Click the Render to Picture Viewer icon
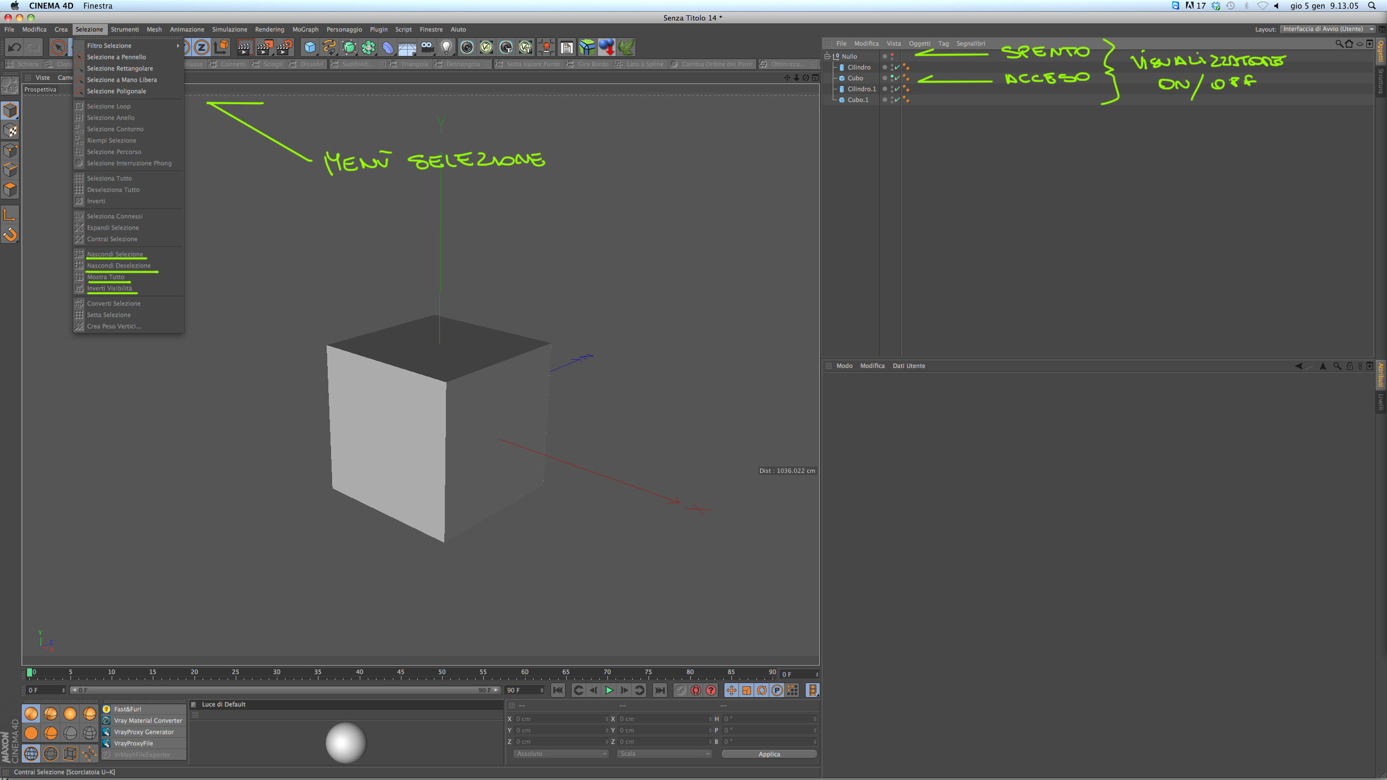 pyautogui.click(x=264, y=48)
